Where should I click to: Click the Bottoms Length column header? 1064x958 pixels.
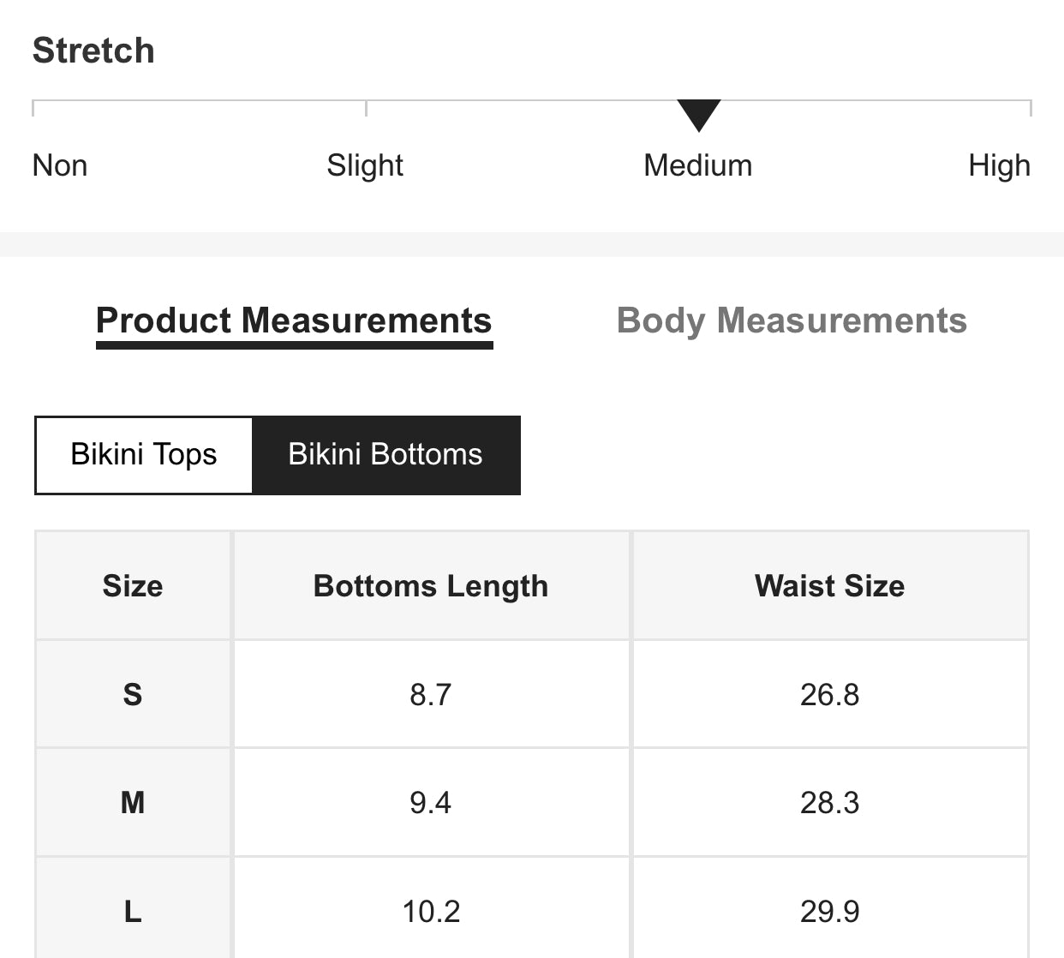431,586
